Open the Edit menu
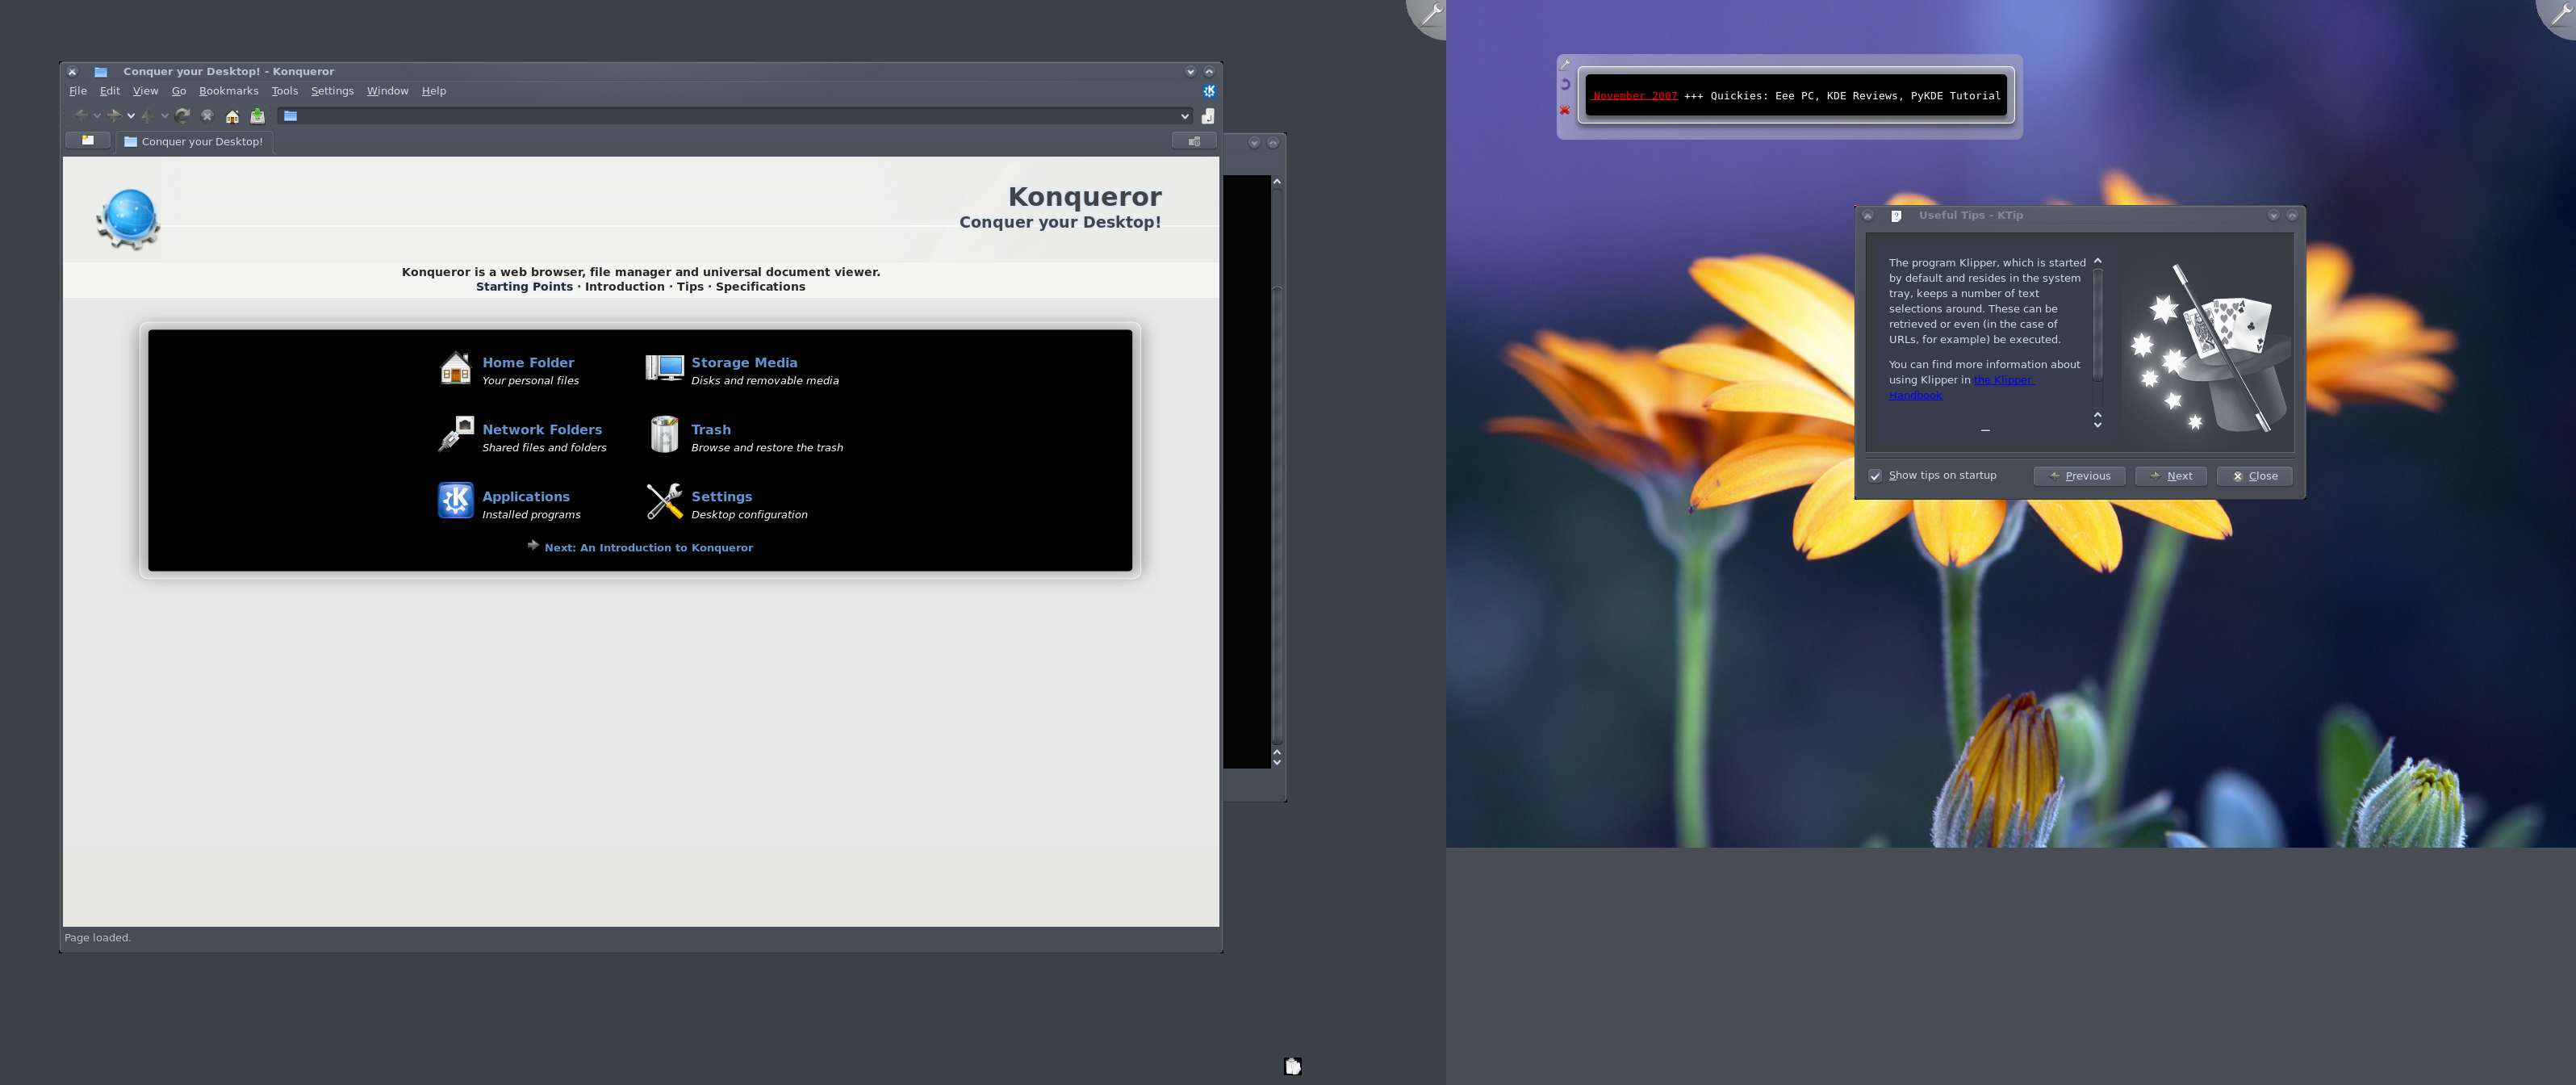Viewport: 2576px width, 1085px height. (110, 91)
